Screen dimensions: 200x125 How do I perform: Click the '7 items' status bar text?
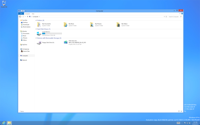(22, 112)
